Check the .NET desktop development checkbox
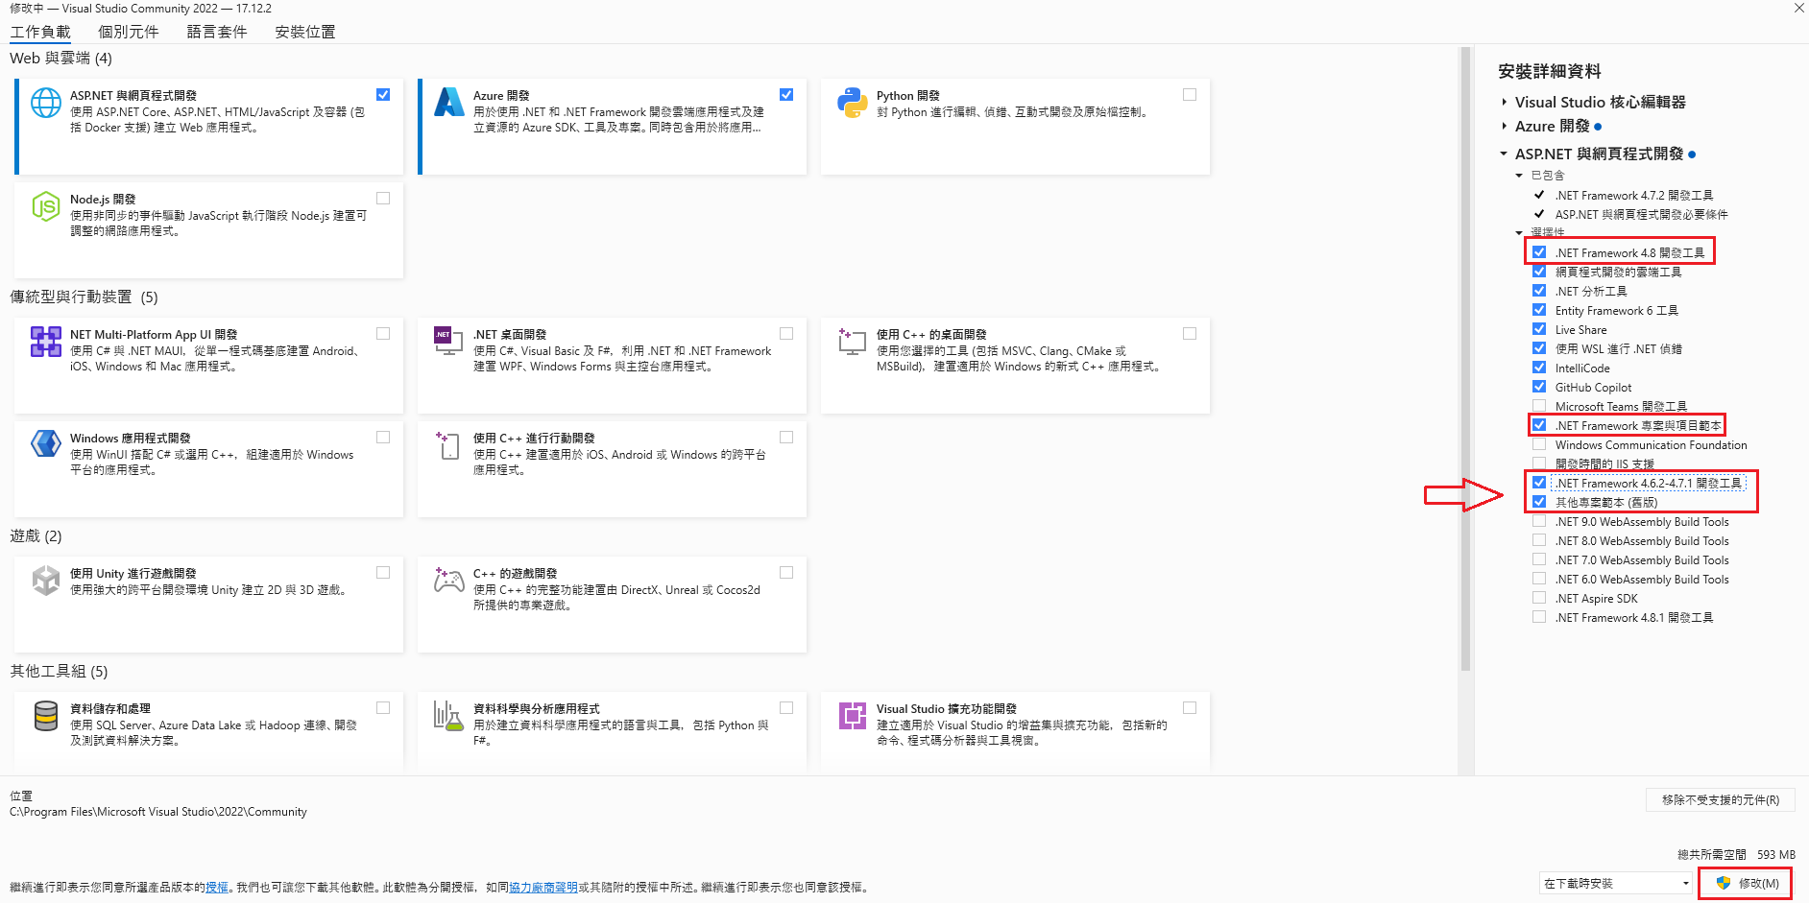Image resolution: width=1809 pixels, height=903 pixels. coord(786,333)
